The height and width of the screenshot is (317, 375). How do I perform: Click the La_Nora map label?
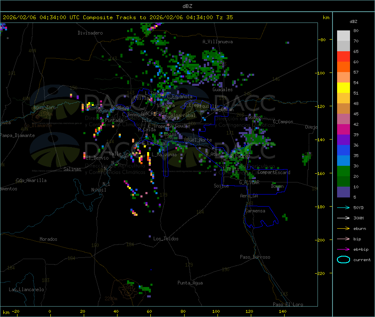point(166,105)
